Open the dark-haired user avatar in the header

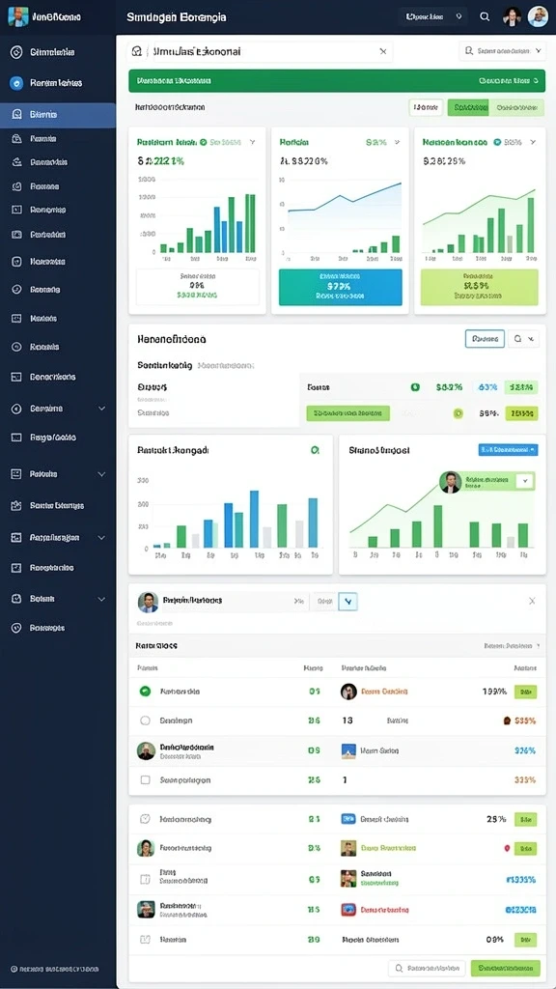point(512,16)
